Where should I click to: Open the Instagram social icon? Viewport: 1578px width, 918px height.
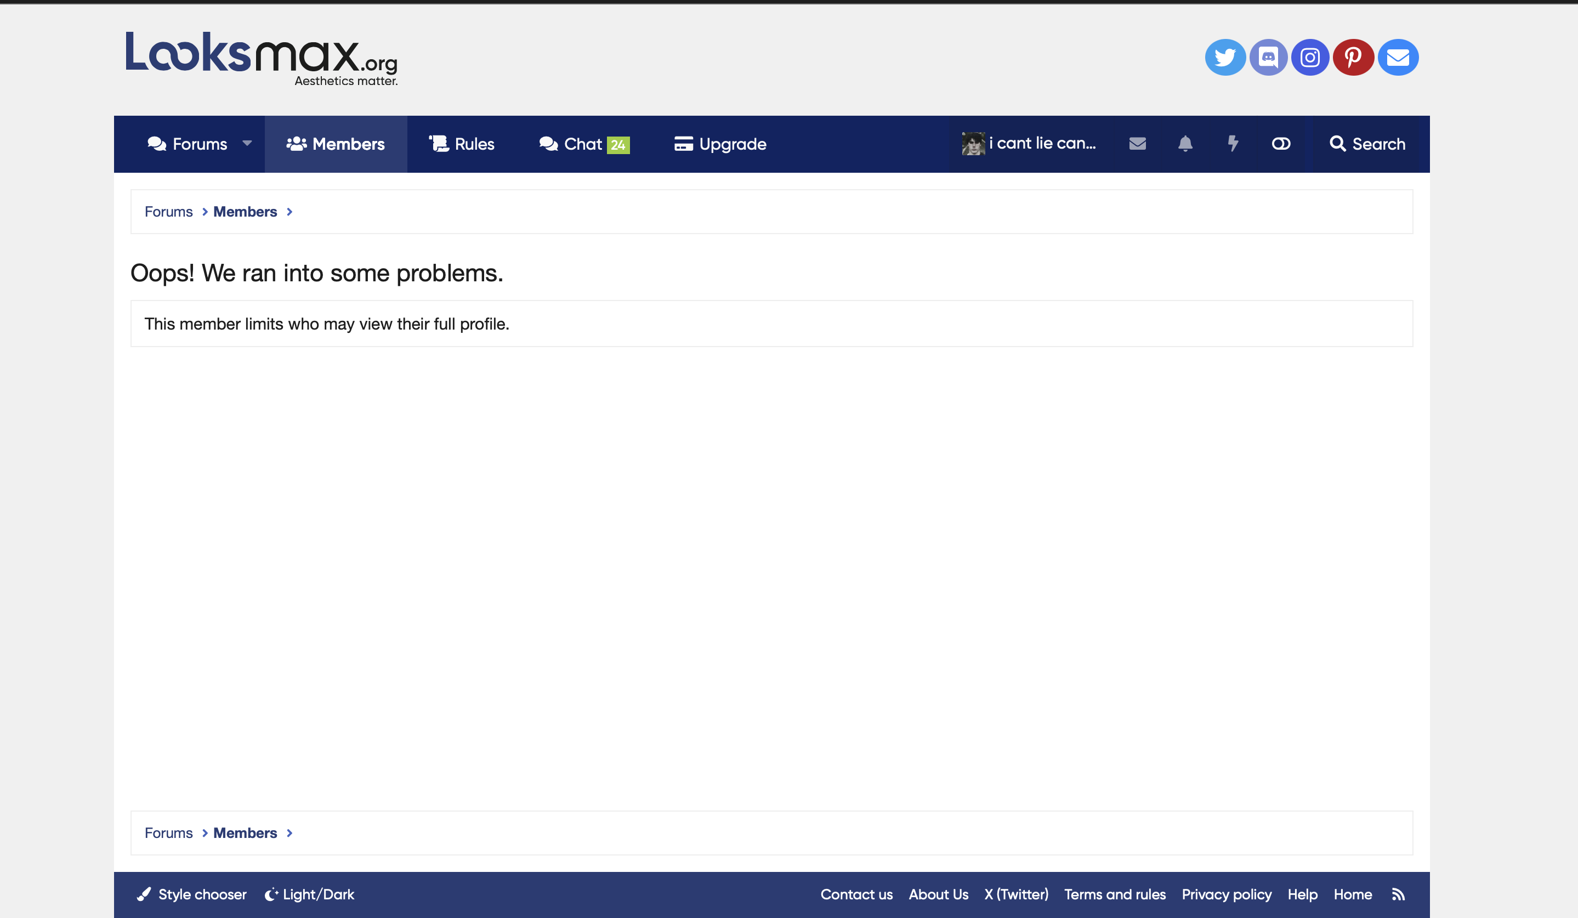(1310, 58)
